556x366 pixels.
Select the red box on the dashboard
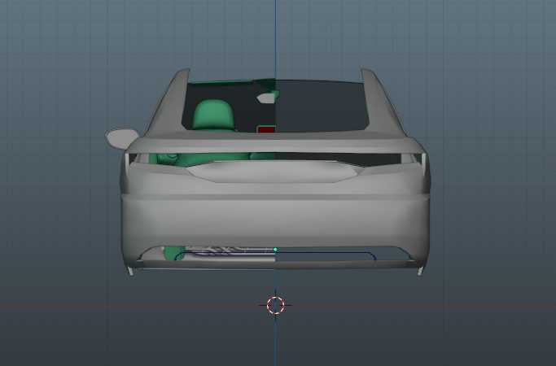[x=266, y=129]
